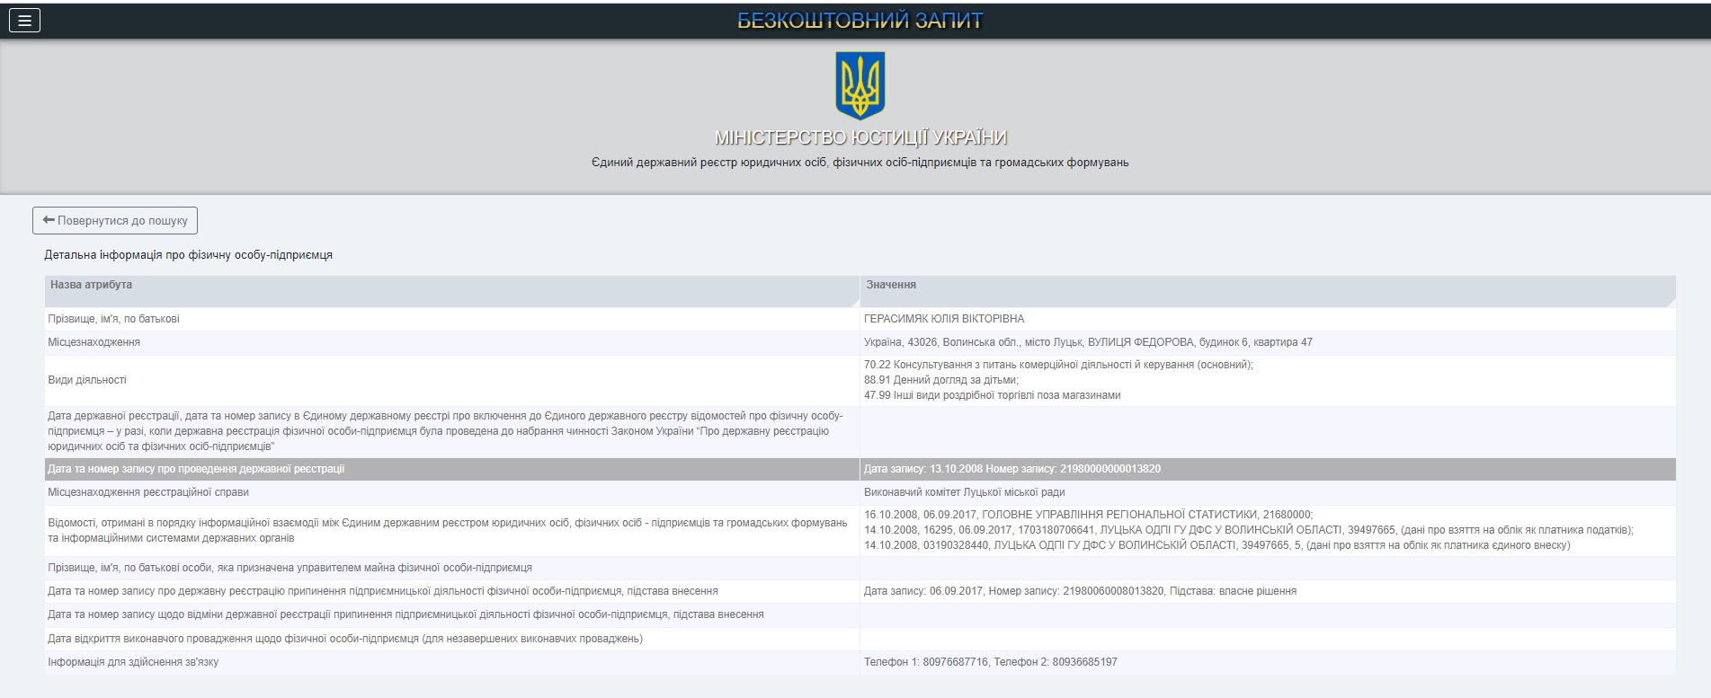Click the Ukraine coat of arms emblem
Screen dimensions: 1711x698
tap(860, 85)
